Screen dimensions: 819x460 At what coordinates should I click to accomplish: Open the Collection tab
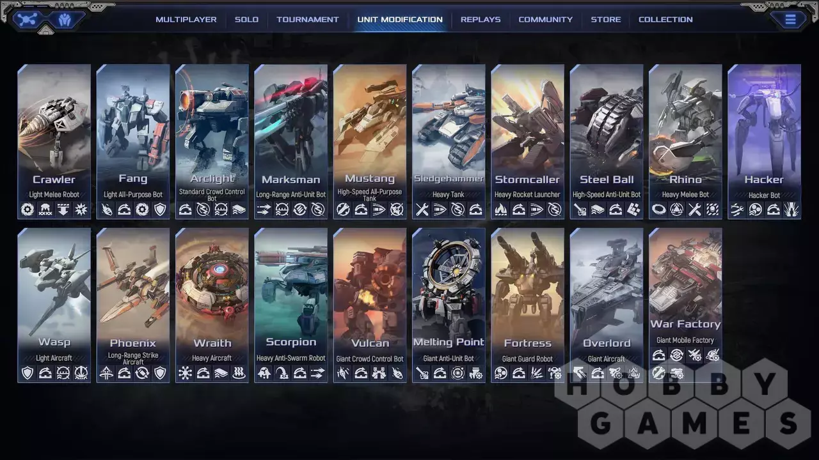click(665, 20)
